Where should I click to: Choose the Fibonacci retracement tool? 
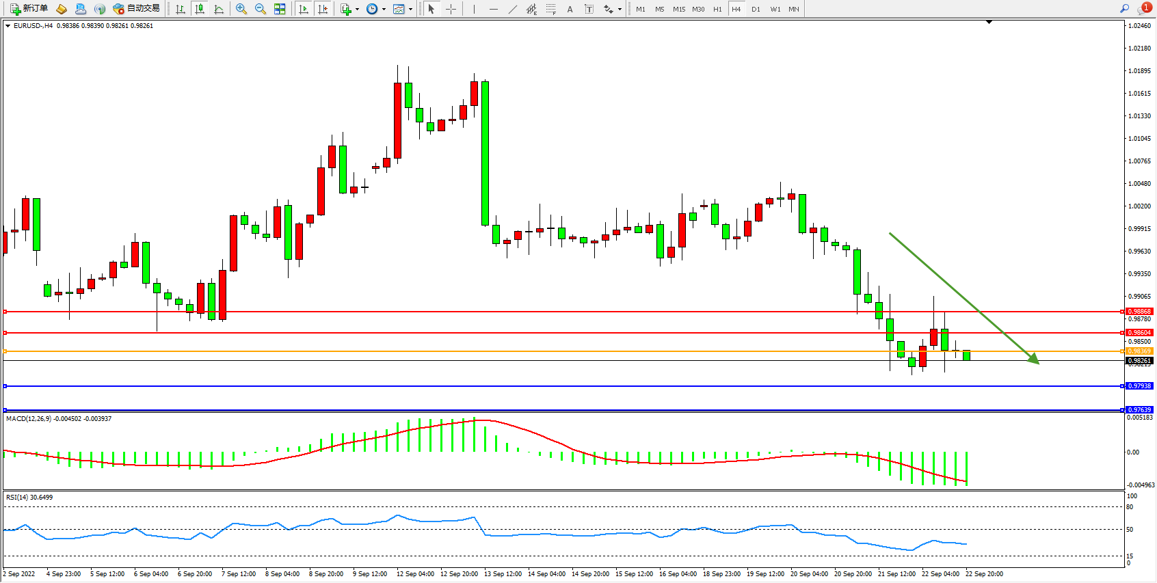click(550, 9)
